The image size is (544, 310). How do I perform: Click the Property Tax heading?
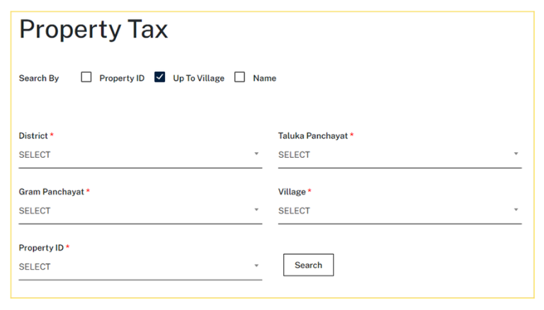tap(93, 30)
